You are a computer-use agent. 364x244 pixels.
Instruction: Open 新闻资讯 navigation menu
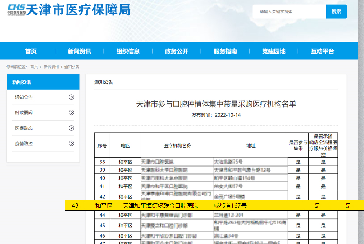pos(79,51)
